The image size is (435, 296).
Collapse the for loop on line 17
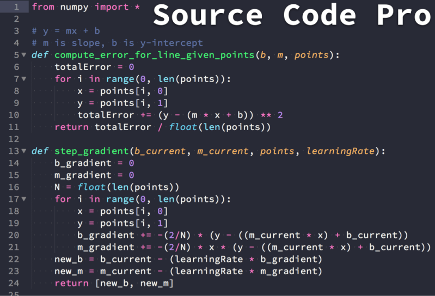(24, 199)
